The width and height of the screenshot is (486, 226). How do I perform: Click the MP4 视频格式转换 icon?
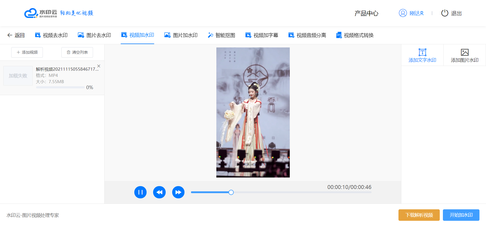tap(339, 35)
